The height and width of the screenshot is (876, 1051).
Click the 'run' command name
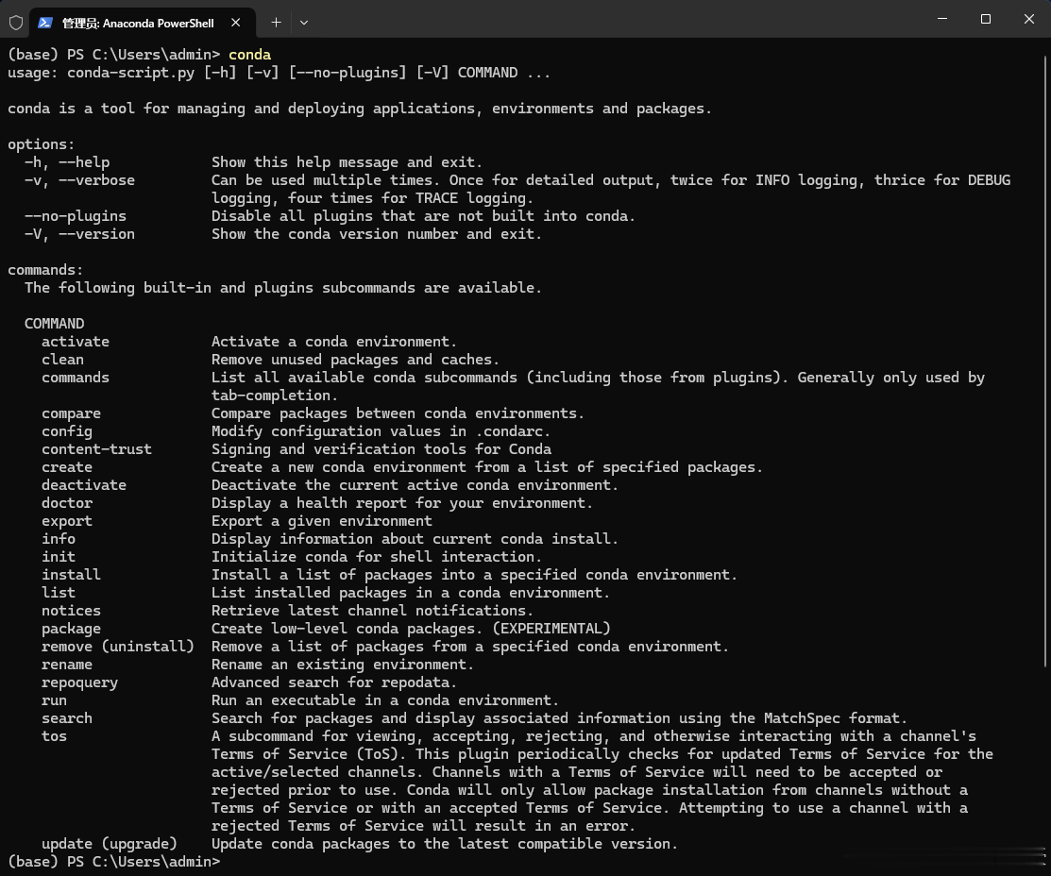pyautogui.click(x=54, y=700)
